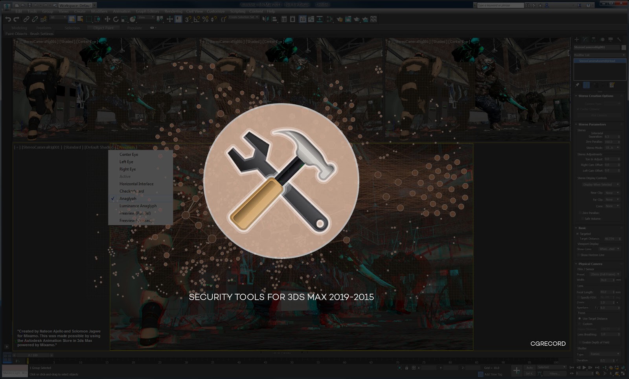The height and width of the screenshot is (379, 629).
Task: Click the Redo arrow in main toolbar
Action: pyautogui.click(x=16, y=19)
